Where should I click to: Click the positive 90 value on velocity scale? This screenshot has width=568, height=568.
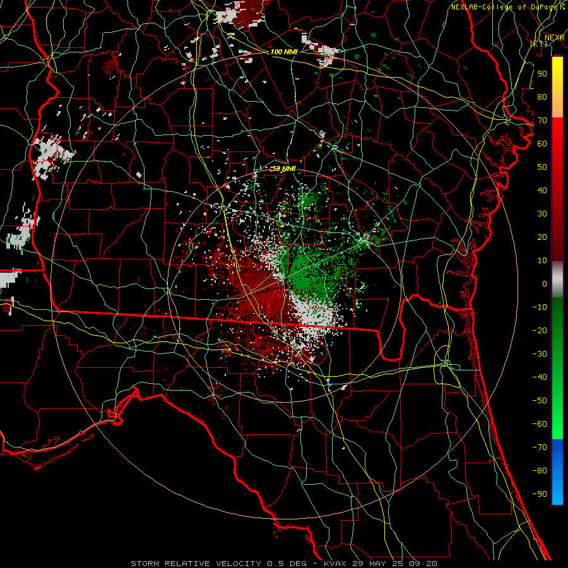(x=542, y=73)
